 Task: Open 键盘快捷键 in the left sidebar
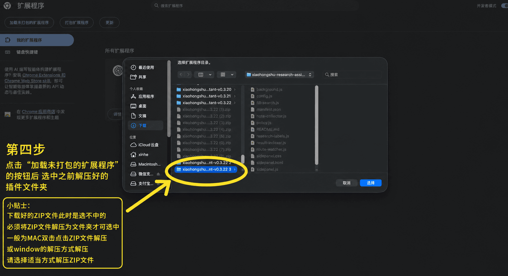click(x=27, y=52)
